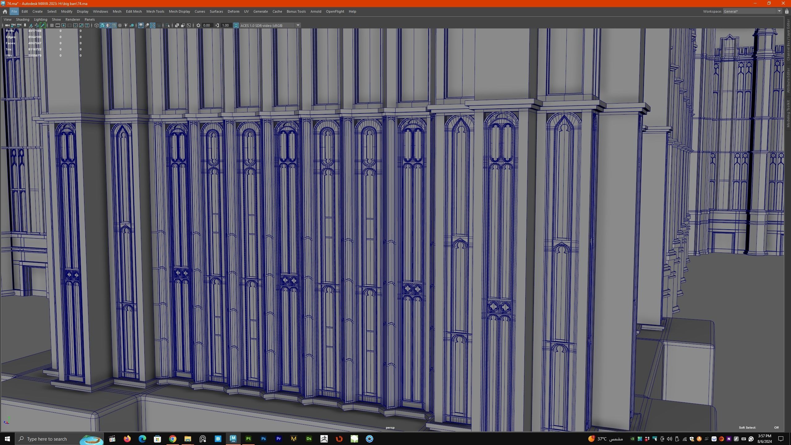Open the Shading panel menu
Image resolution: width=791 pixels, height=445 pixels.
(x=23, y=19)
